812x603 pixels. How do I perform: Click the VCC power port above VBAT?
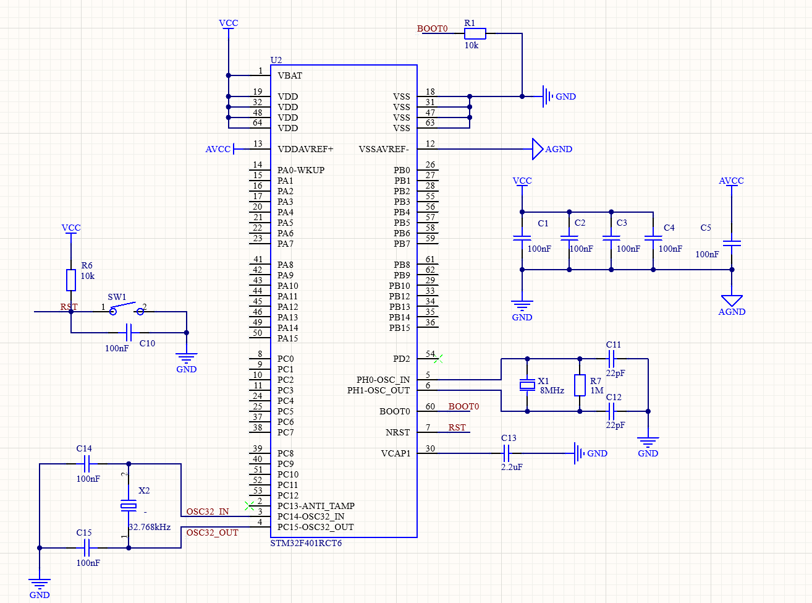(x=229, y=23)
